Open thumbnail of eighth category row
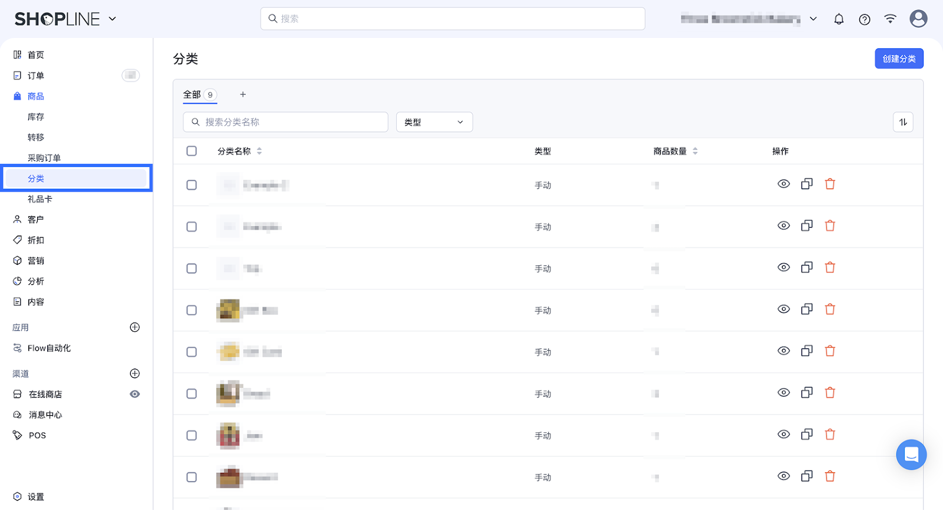 tap(228, 478)
